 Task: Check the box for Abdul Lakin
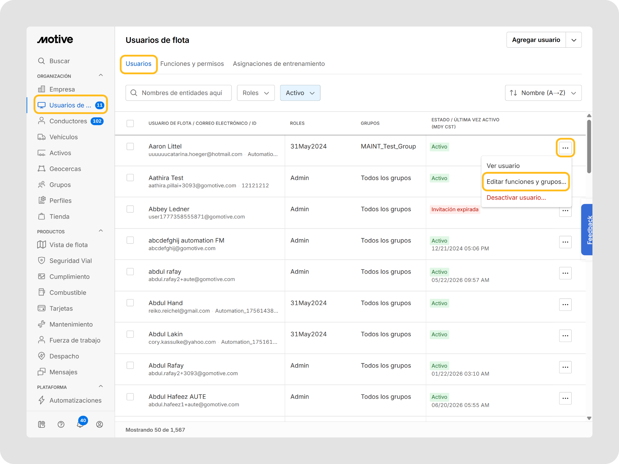point(130,334)
